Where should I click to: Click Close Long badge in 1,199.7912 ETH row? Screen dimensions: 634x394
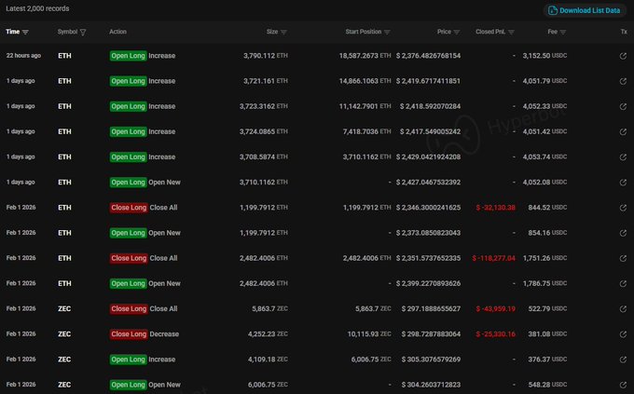pos(129,208)
